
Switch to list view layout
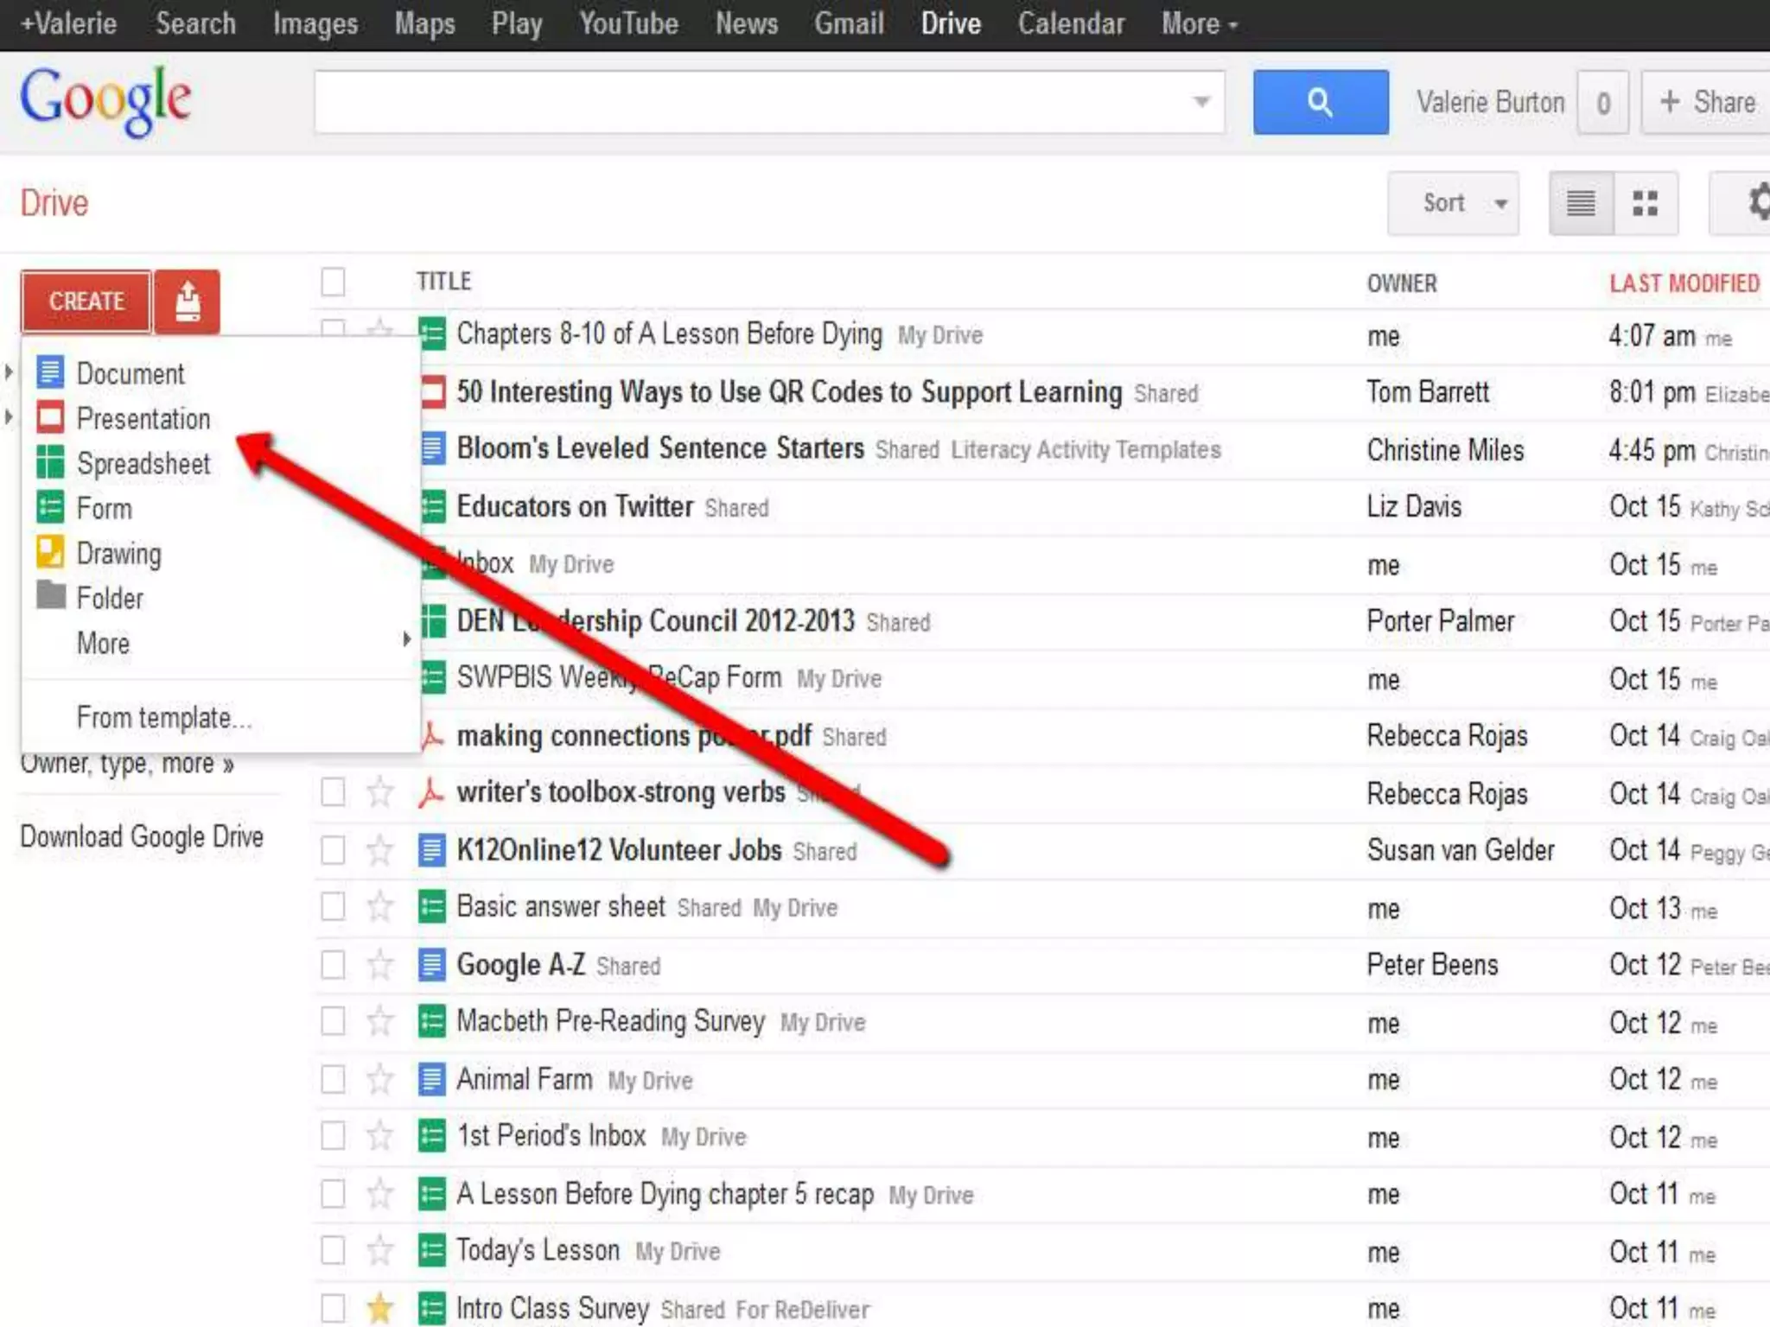(1581, 204)
